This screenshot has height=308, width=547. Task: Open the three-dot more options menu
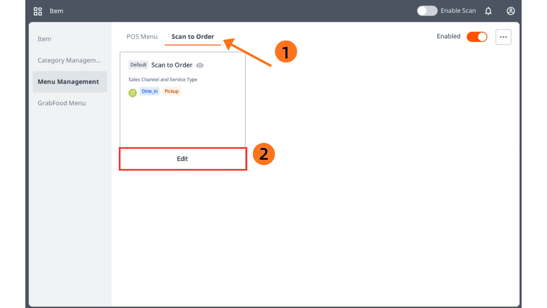503,37
